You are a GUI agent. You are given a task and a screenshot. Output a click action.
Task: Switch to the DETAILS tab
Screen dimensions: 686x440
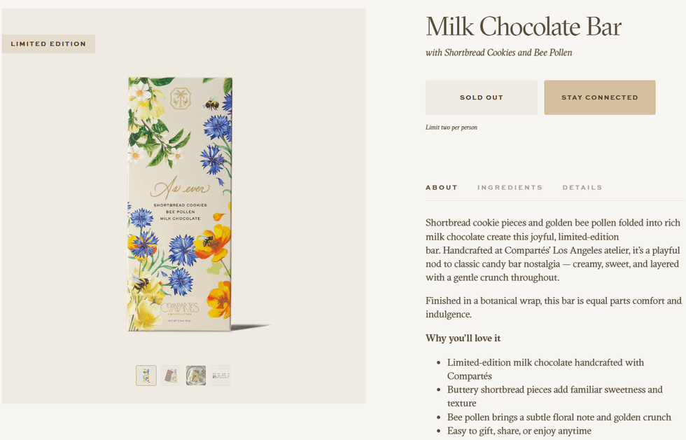coord(582,187)
